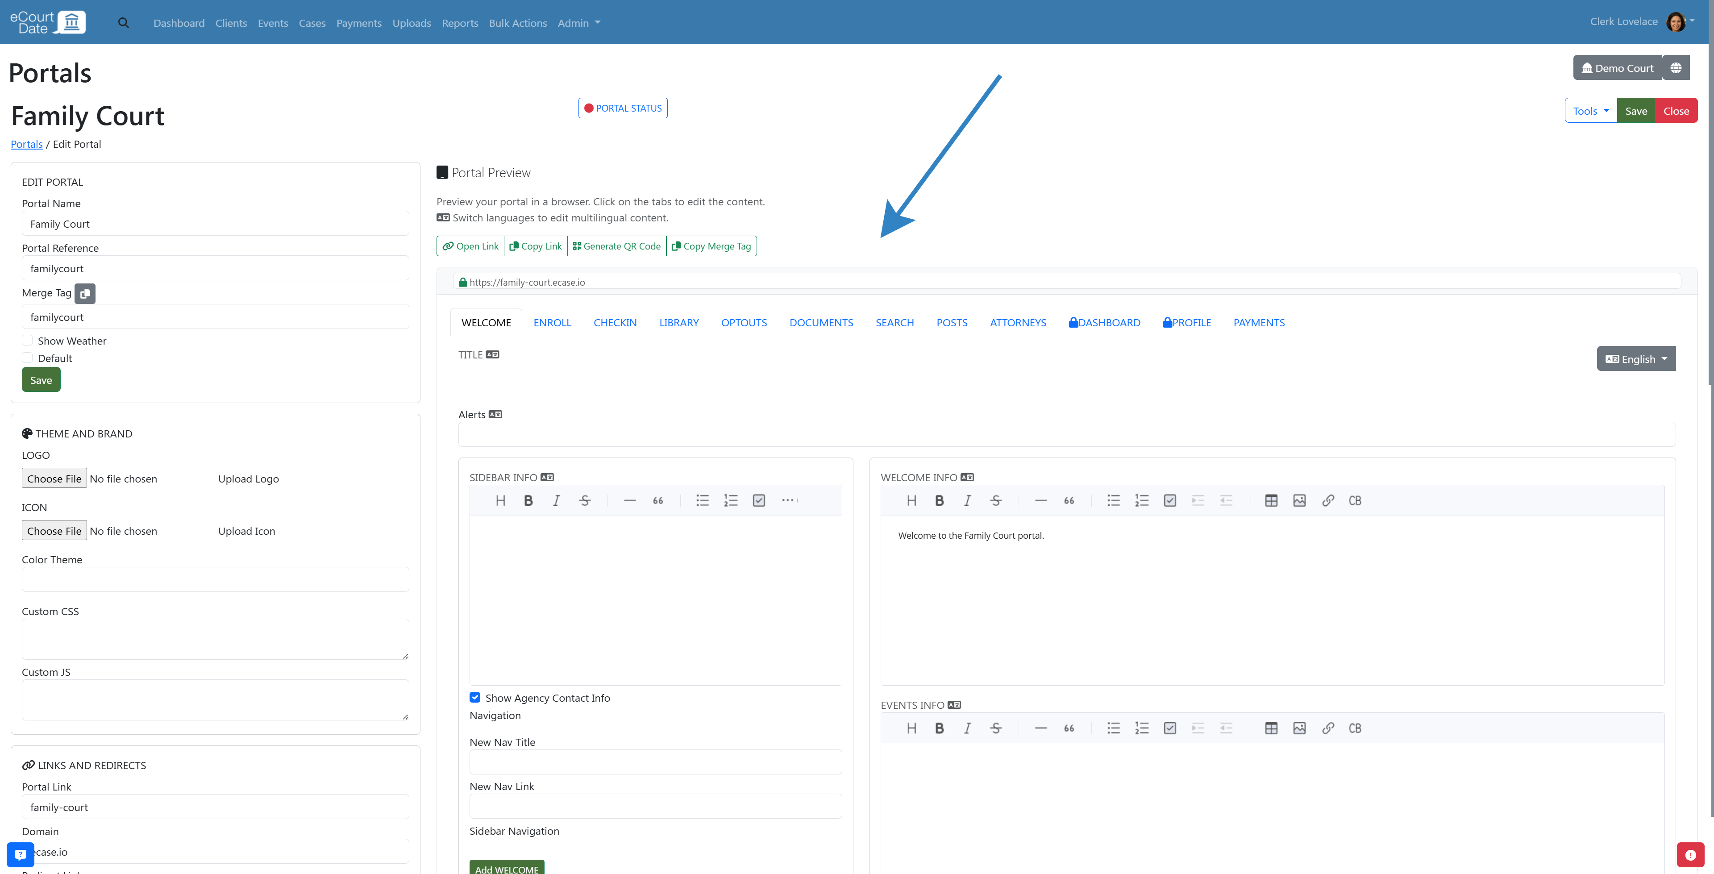
Task: Click the red Close button
Action: [1676, 111]
